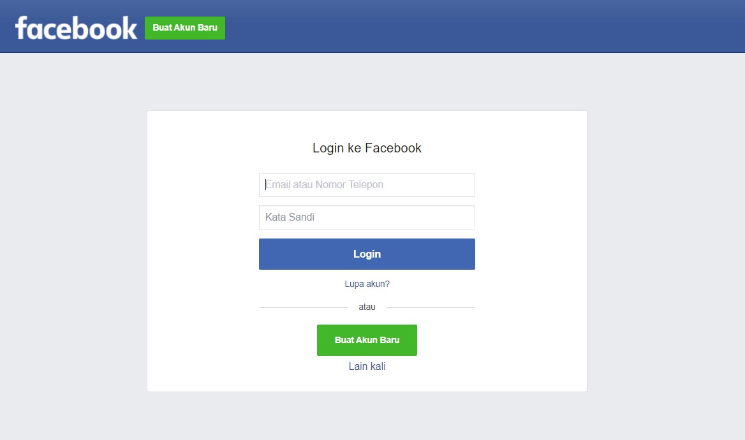Click the green Buat Akun Baru header button
Screen dimensions: 745x440
click(x=185, y=28)
